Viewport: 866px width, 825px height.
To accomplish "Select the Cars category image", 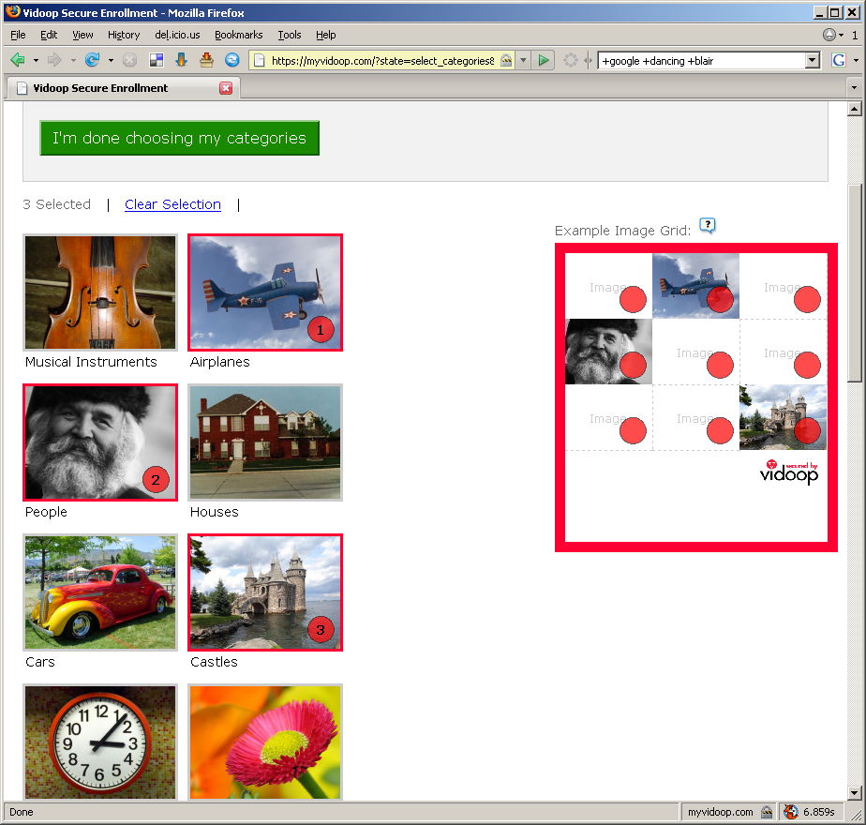I will 100,592.
